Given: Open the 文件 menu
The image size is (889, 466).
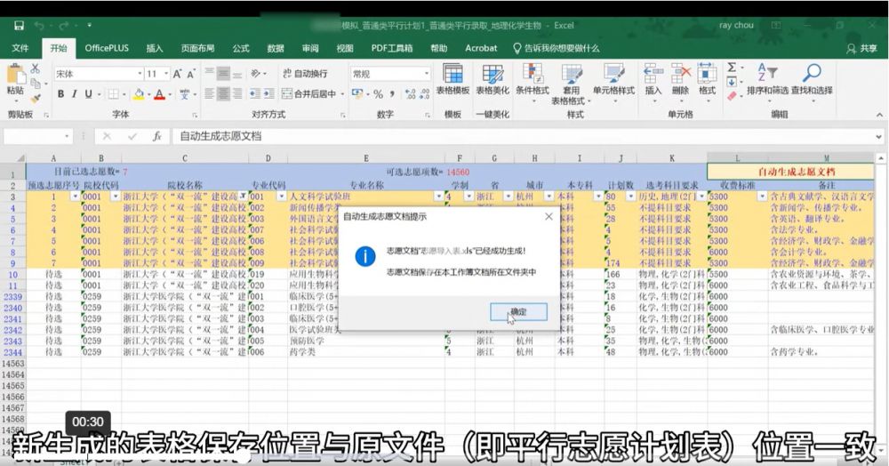Looking at the screenshot, I should (20, 48).
